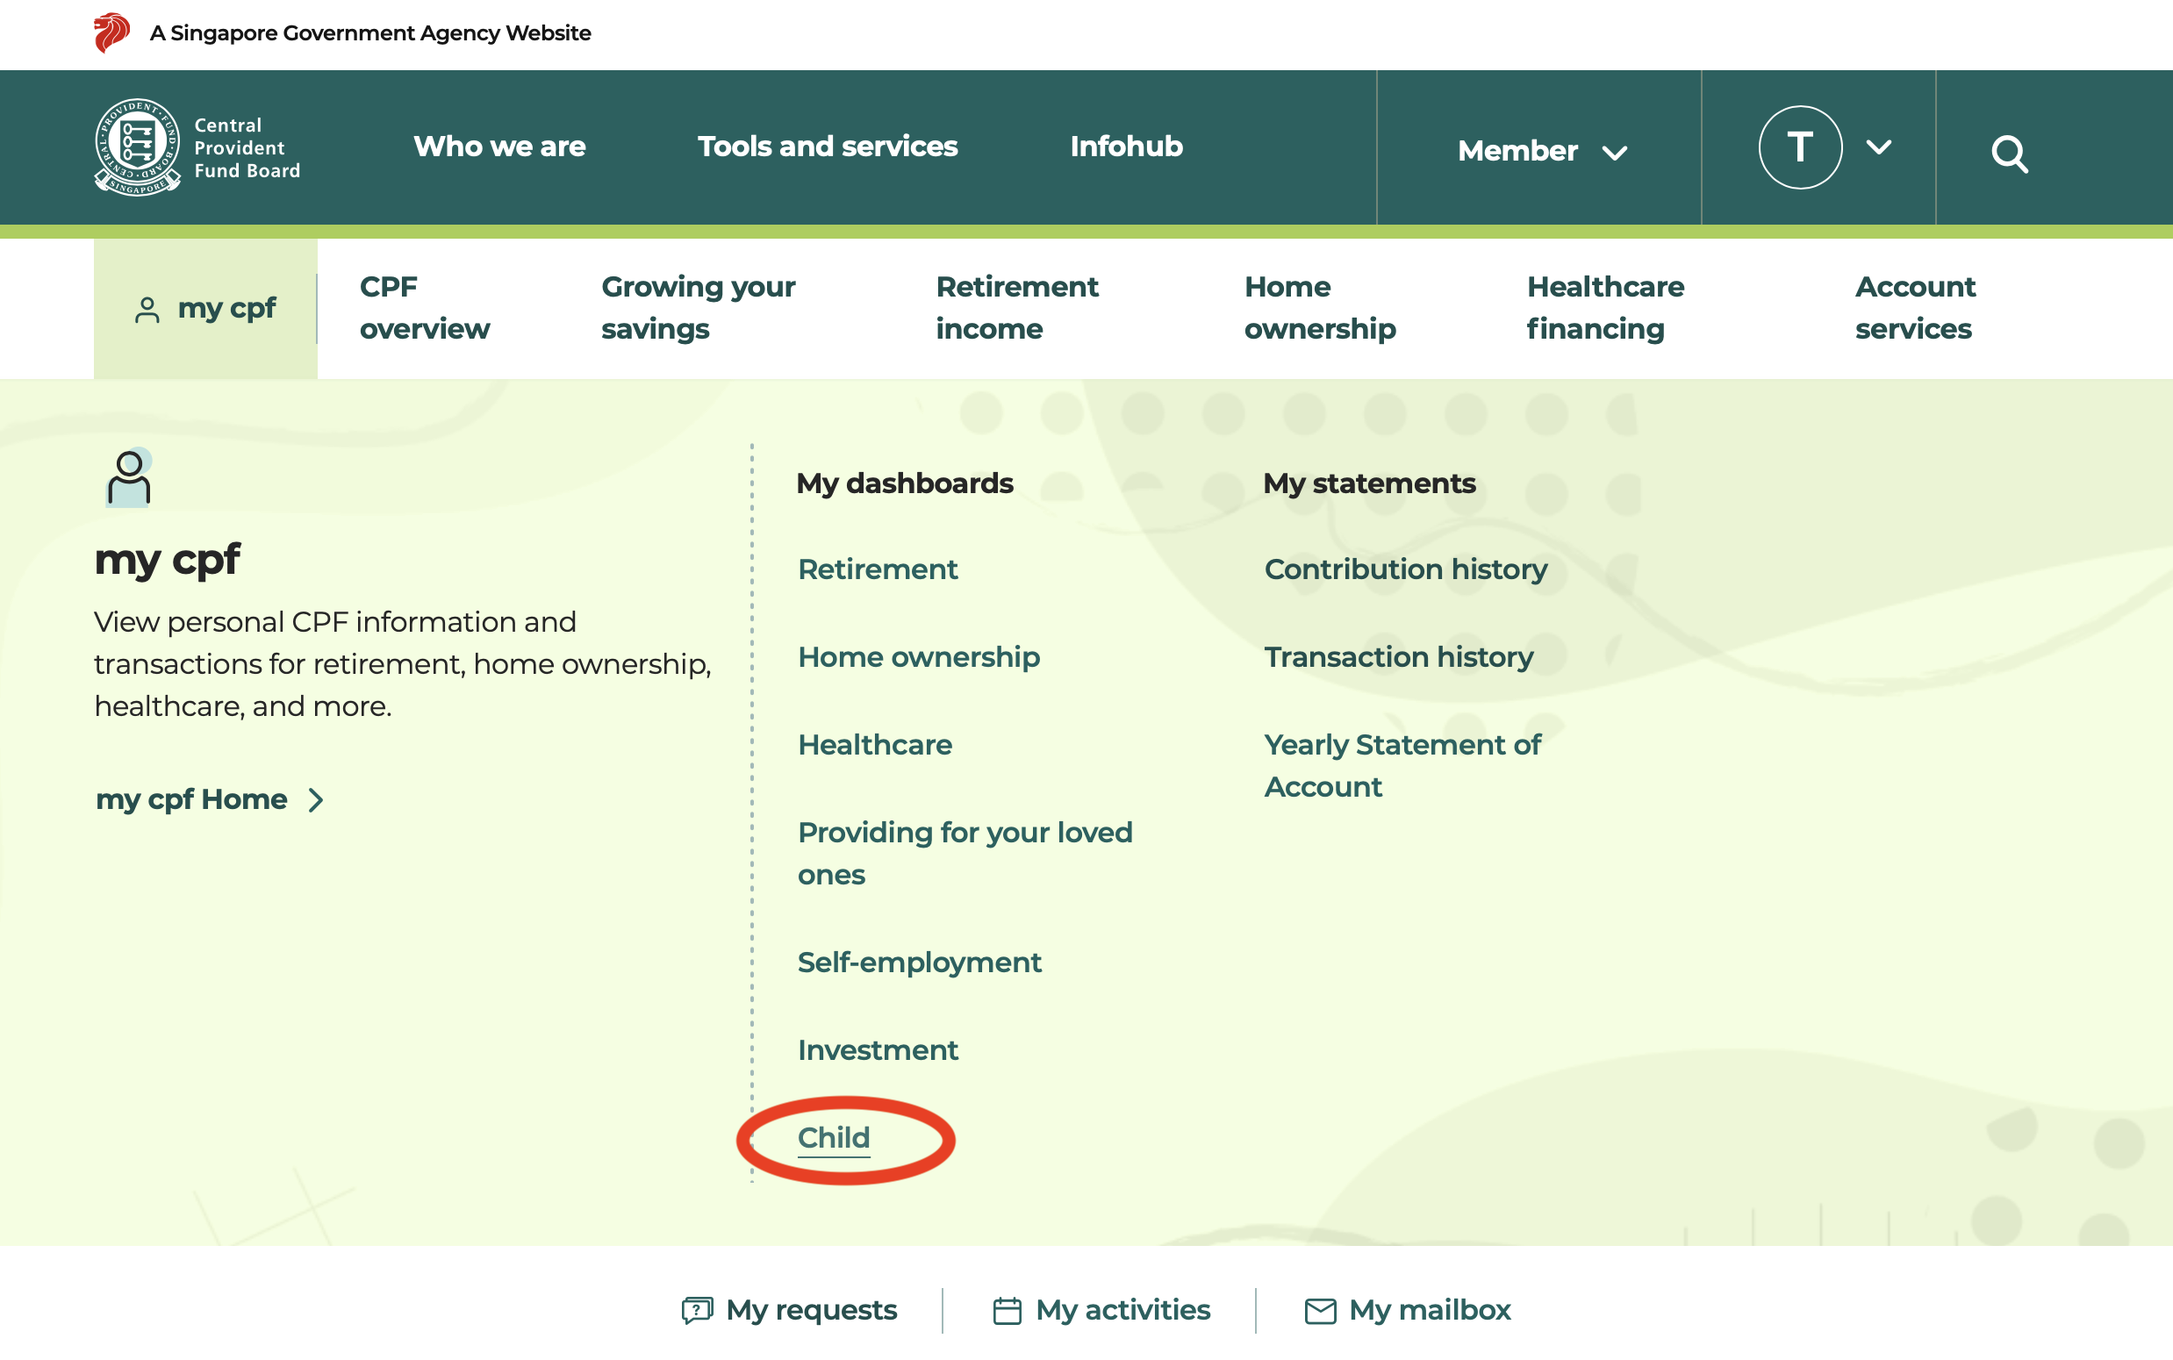Open the Child dashboard link
Viewport: 2173px width, 1360px height.
coord(833,1137)
